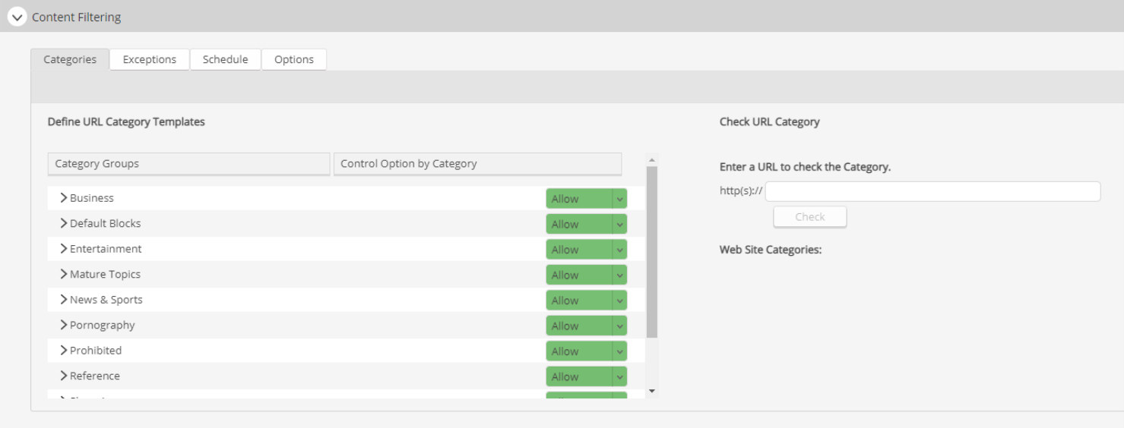
Task: Click the http(s):// prefix label
Action: pyautogui.click(x=741, y=191)
